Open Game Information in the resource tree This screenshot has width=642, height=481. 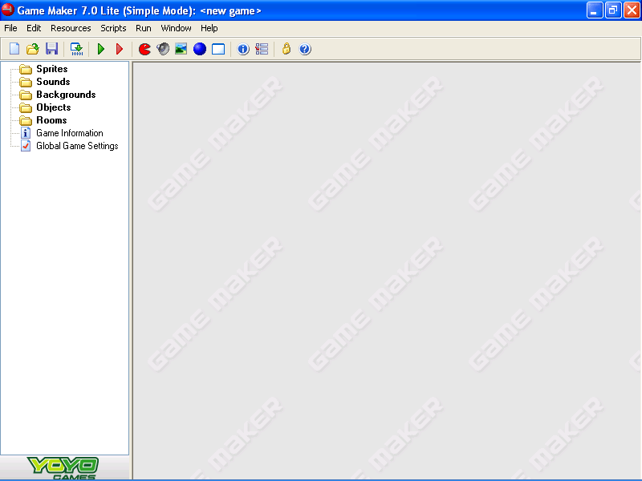point(70,133)
